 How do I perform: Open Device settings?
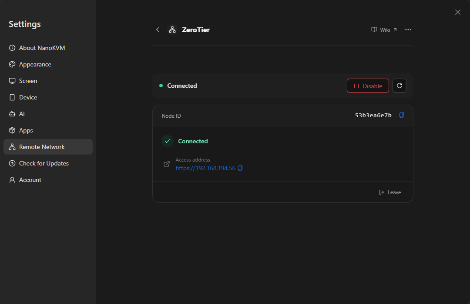[48, 97]
